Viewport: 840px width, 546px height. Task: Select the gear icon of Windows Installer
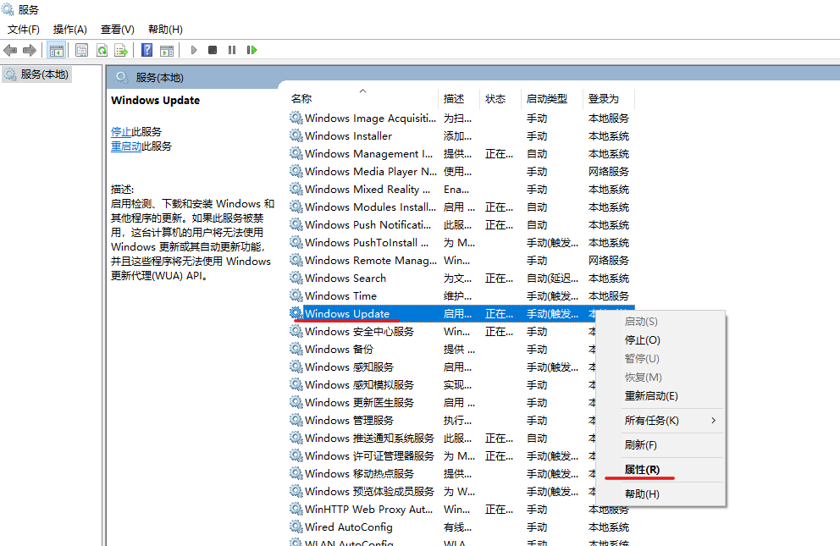(296, 135)
